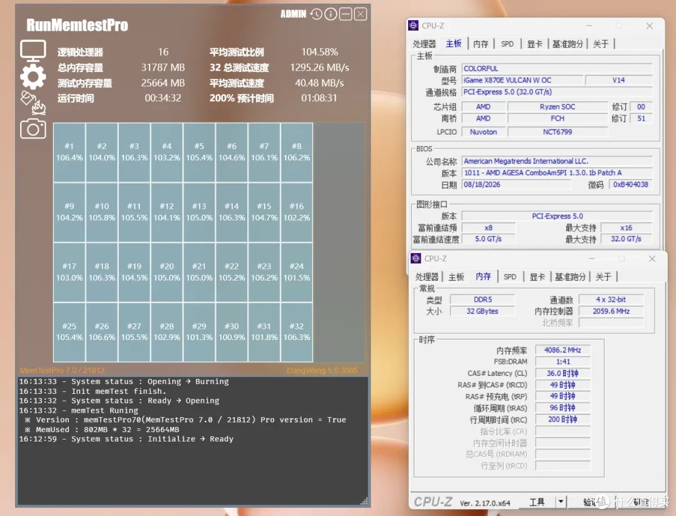Screen dimensions: 676x516
Task: Close the lower CPU-Z memory window
Action: [652, 259]
